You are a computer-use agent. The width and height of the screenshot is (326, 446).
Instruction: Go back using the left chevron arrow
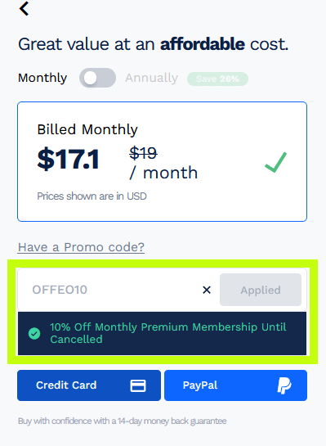[x=25, y=8]
